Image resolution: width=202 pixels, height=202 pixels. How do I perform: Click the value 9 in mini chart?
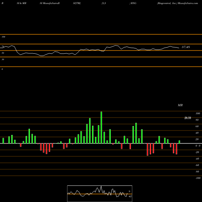point(129,191)
